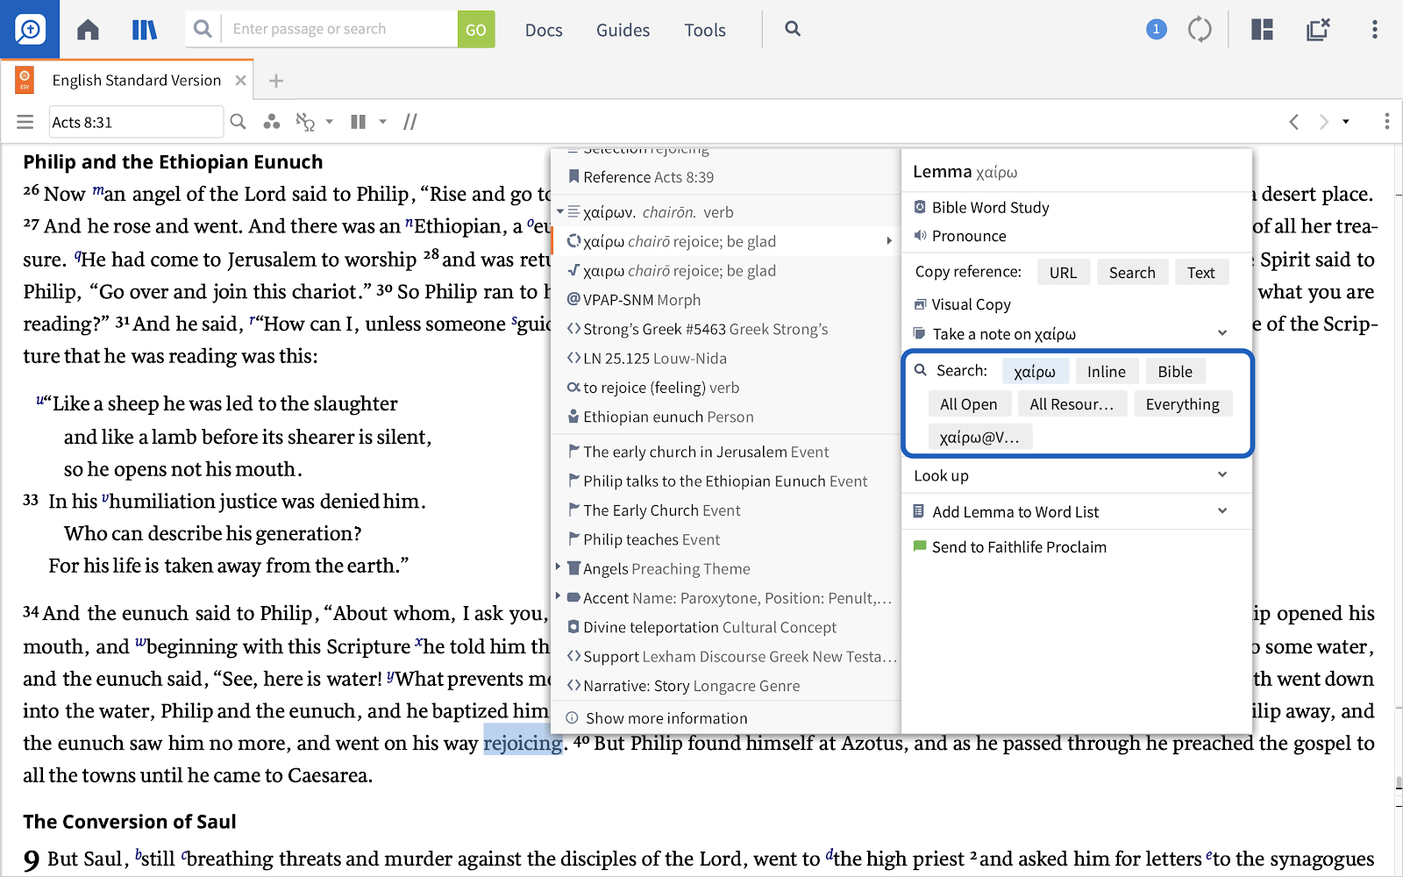Click the search magnifier in the command box

tap(203, 29)
